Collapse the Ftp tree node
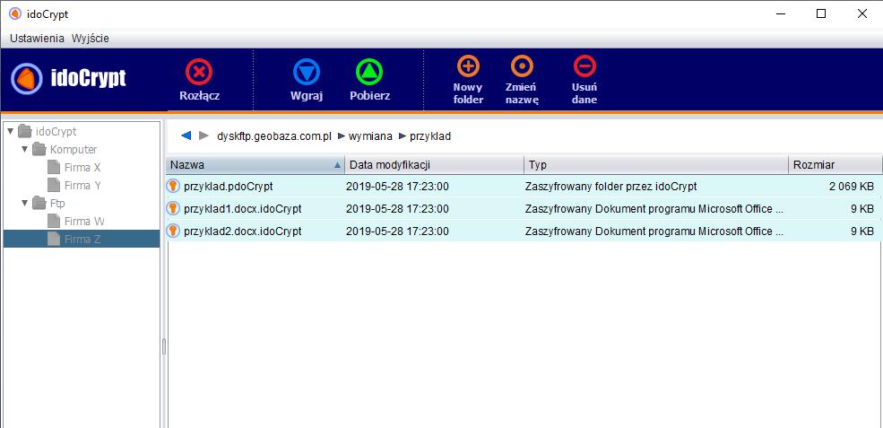The width and height of the screenshot is (883, 428). tap(25, 203)
